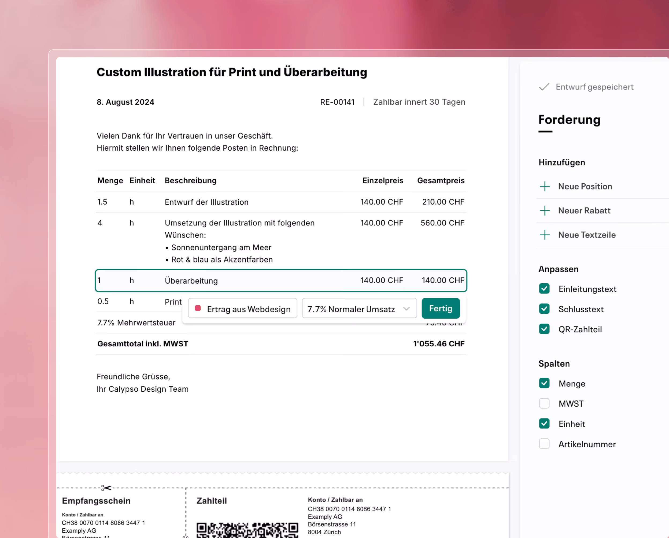Click the plus icon next to Neue Textzeile
This screenshot has height=538, width=669.
pos(545,235)
